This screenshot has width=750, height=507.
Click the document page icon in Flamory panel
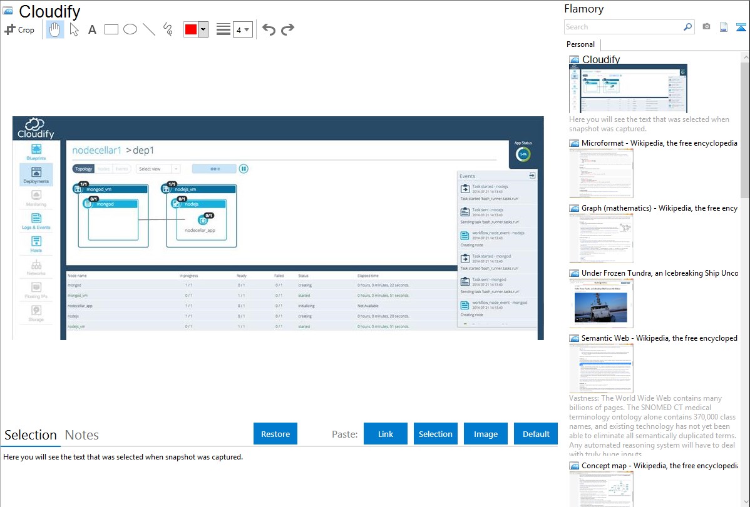coord(724,28)
